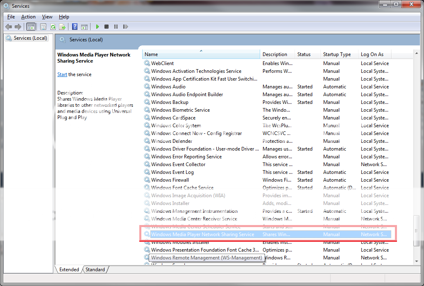424x286 pixels.
Task: Select the Windows Connect Now - Config Registrar row
Action: pos(267,133)
